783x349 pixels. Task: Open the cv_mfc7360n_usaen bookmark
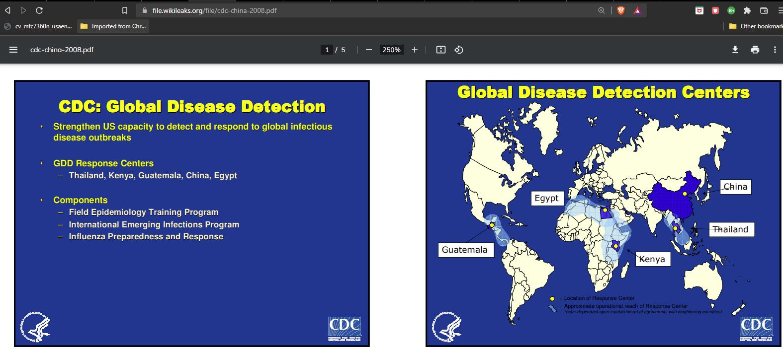coord(38,26)
